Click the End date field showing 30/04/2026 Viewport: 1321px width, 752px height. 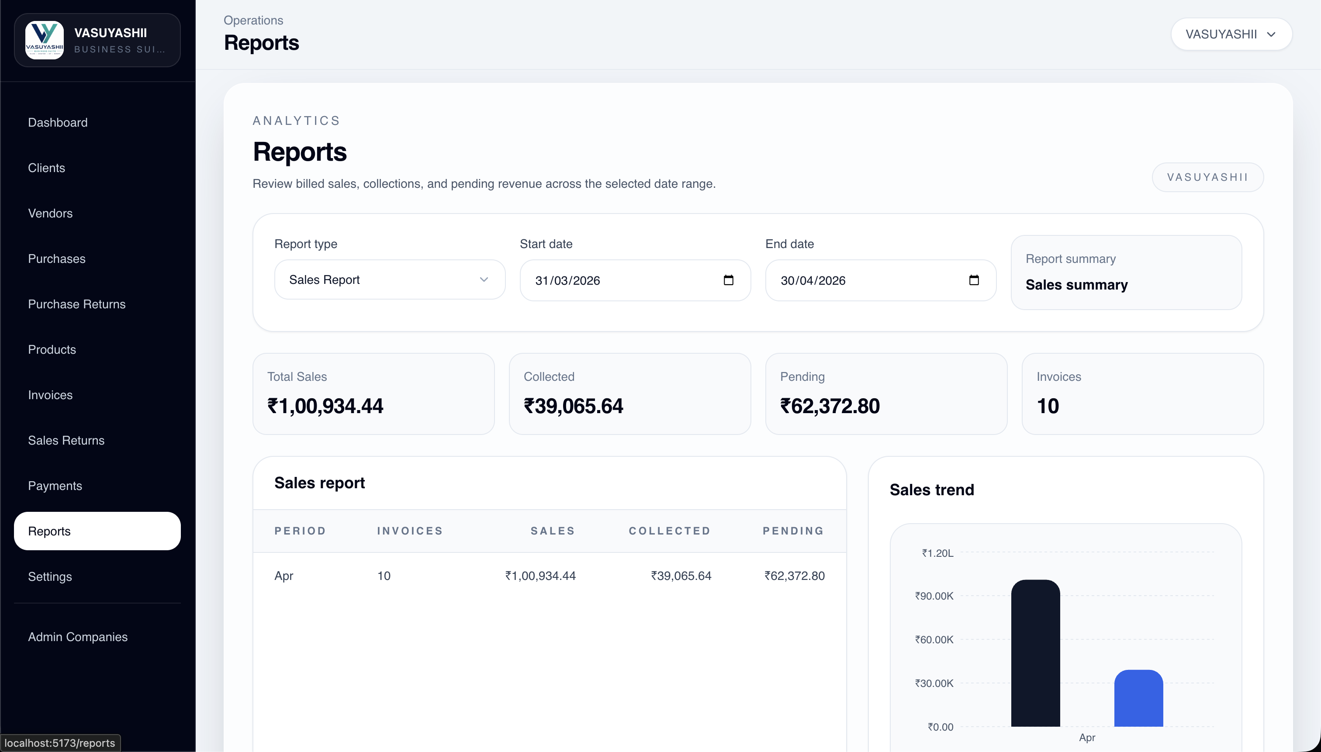click(x=880, y=280)
